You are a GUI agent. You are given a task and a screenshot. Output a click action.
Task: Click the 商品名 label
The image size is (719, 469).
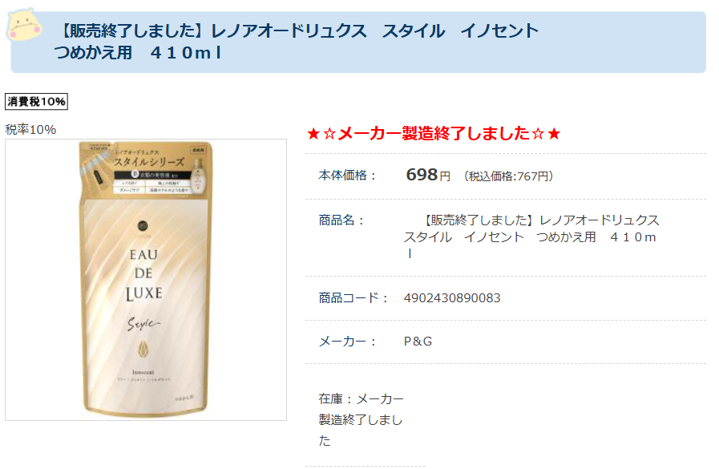[341, 220]
